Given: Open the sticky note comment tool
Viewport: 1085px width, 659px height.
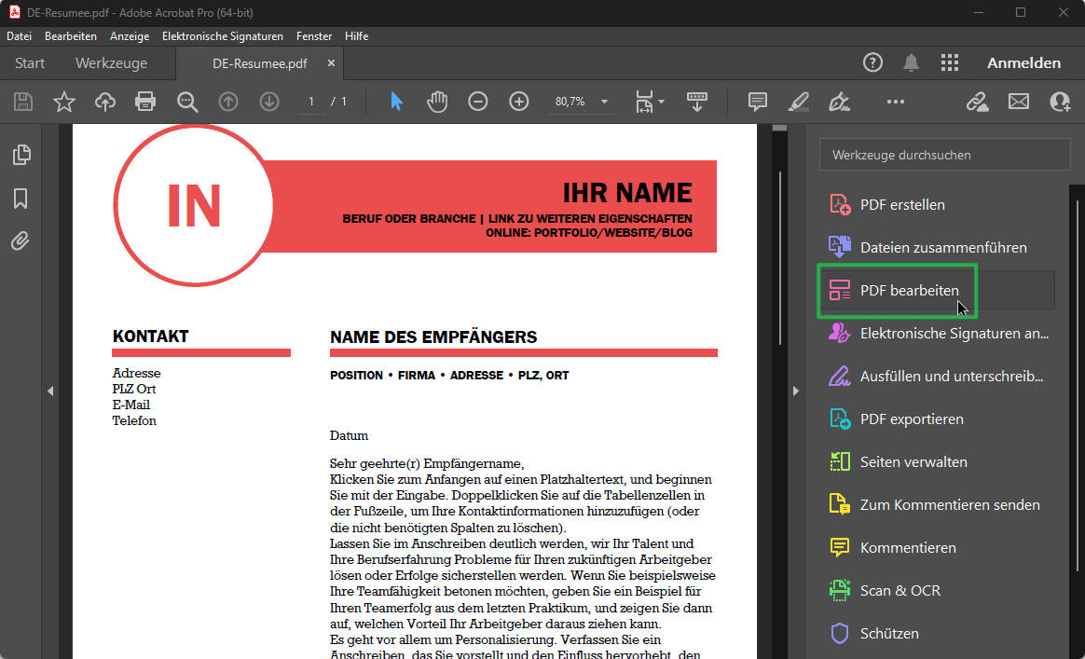Looking at the screenshot, I should (x=757, y=102).
